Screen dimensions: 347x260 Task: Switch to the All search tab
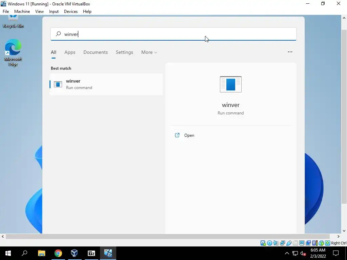pos(54,52)
